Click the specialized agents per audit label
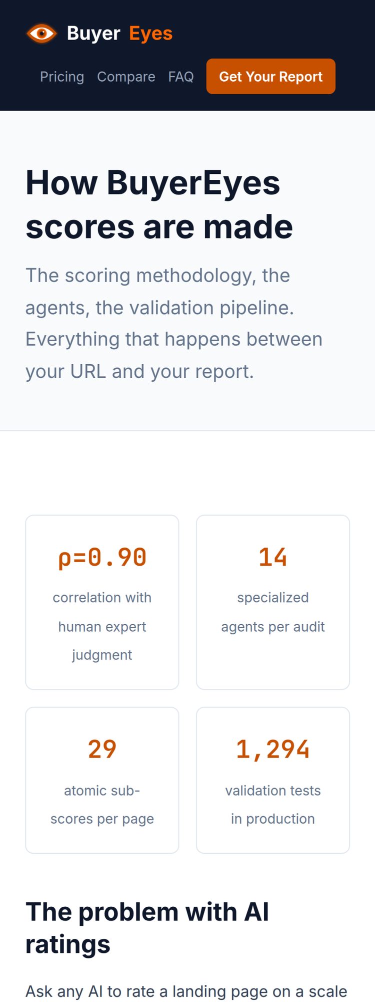 click(273, 612)
